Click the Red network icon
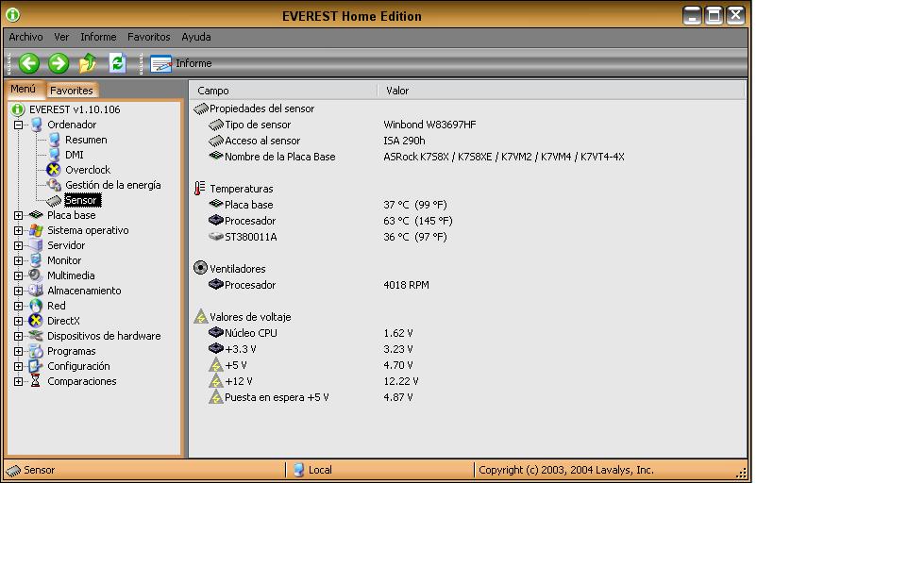Image resolution: width=908 pixels, height=567 pixels. pyautogui.click(x=36, y=306)
